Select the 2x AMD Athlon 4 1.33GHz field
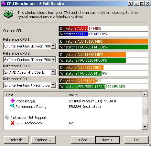The height and width of the screenshot is (146, 151). pos(30,72)
